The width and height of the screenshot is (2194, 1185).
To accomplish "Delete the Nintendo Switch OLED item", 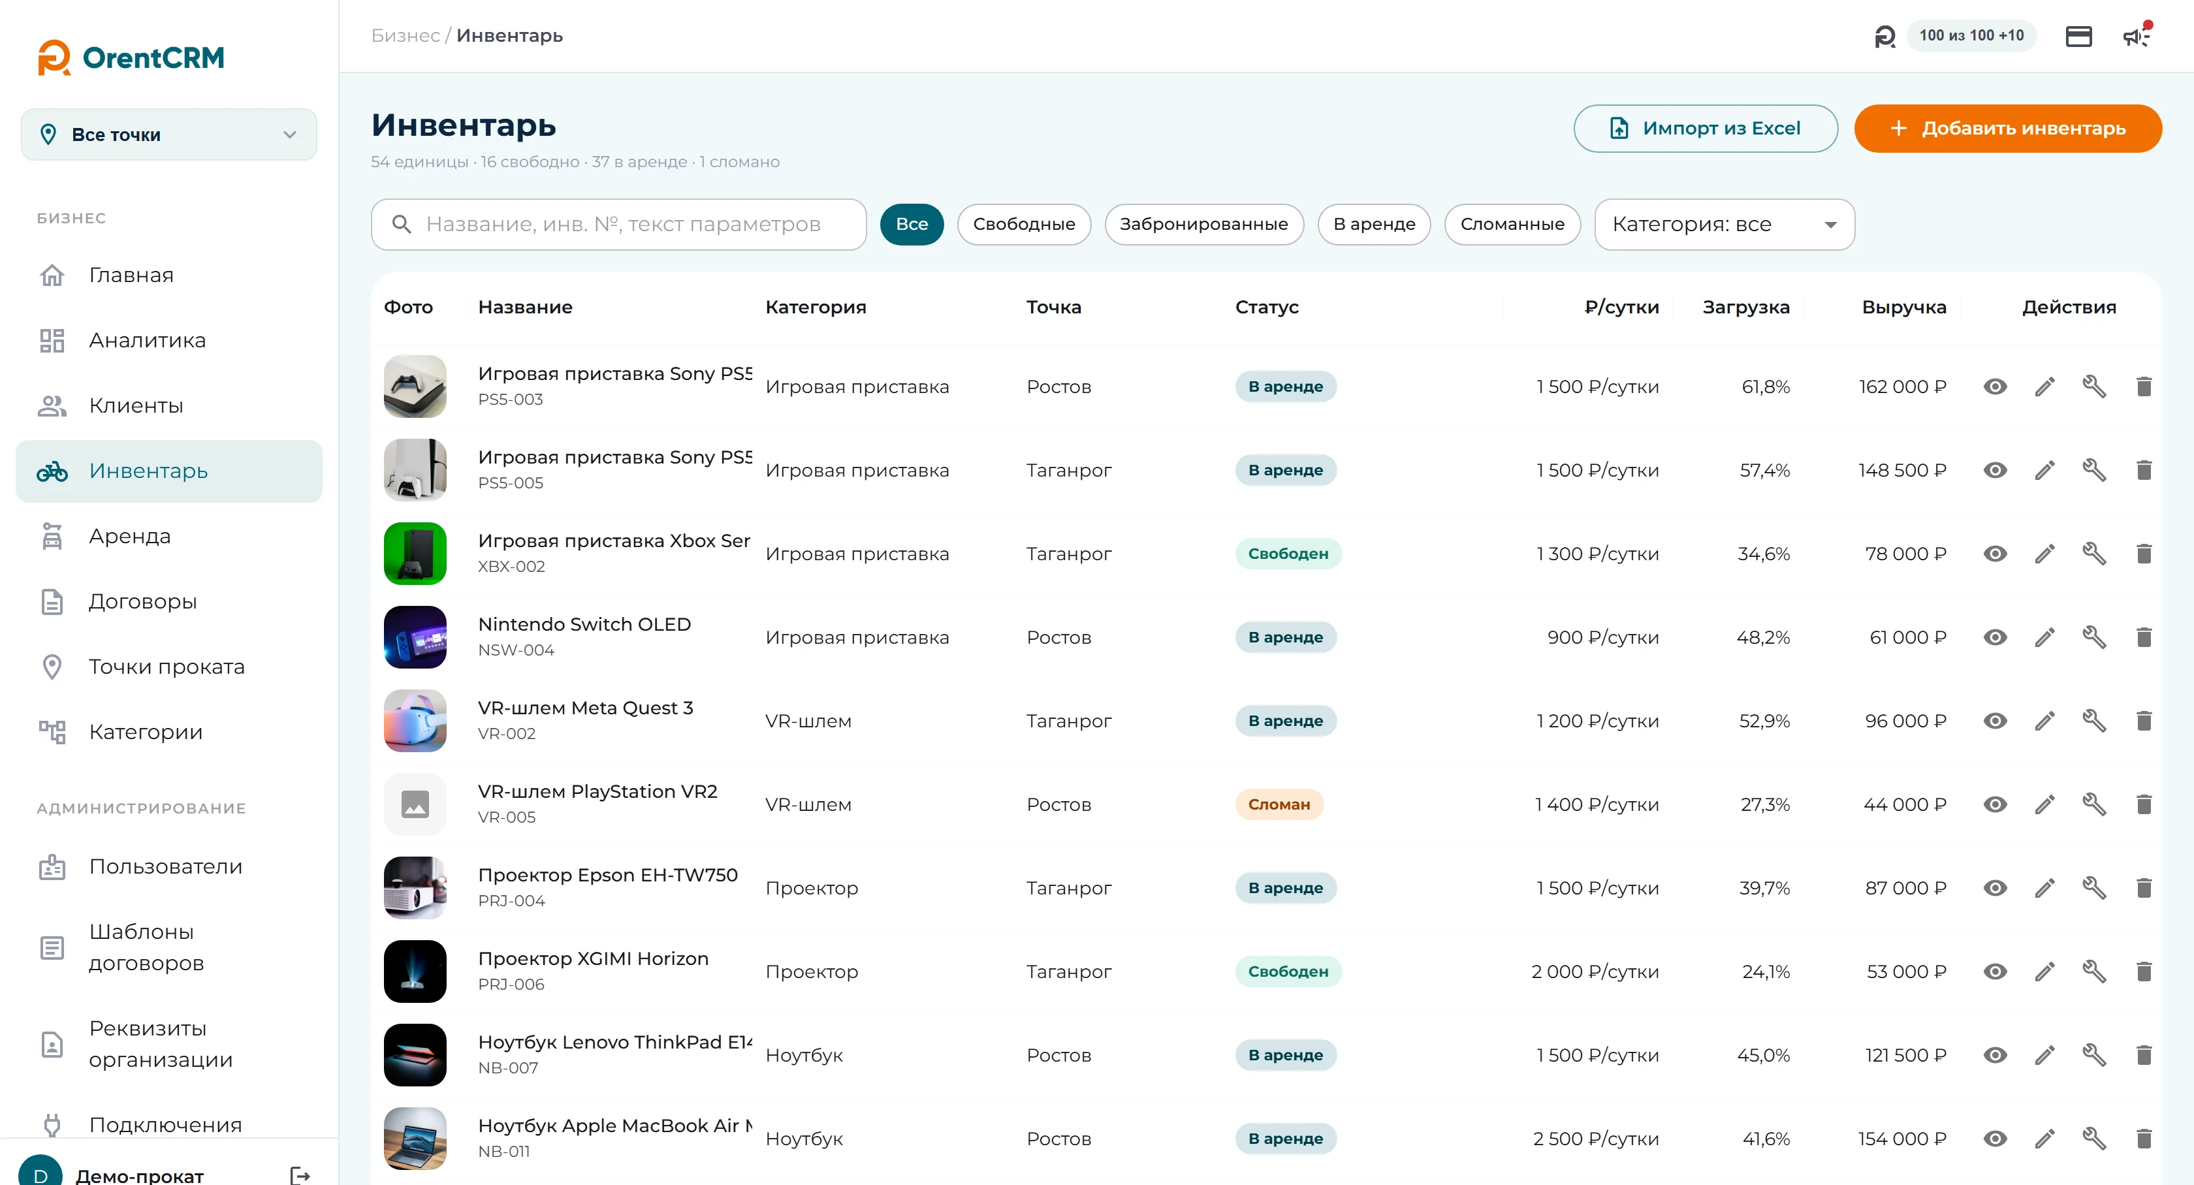I will [x=2144, y=637].
